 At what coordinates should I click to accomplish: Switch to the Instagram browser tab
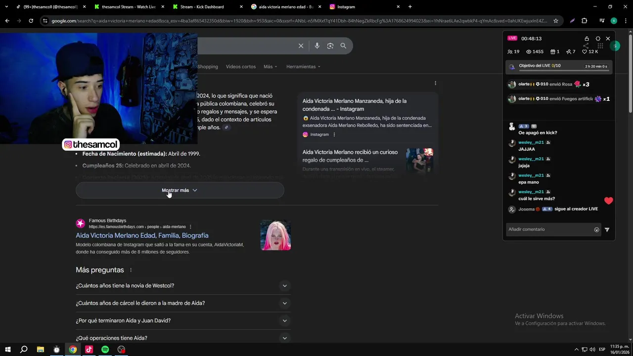364,7
